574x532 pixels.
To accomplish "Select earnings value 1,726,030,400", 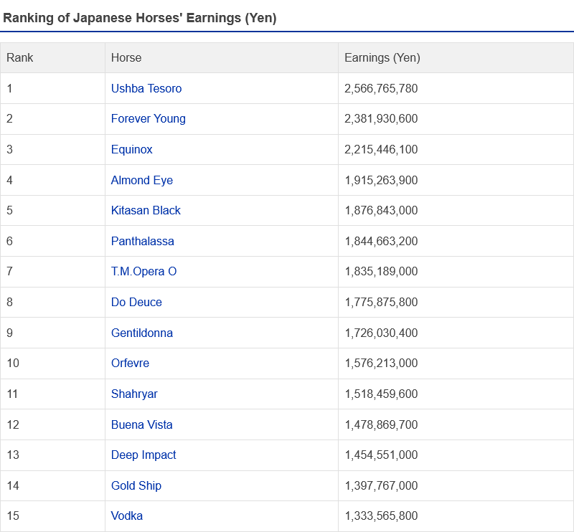I will pyautogui.click(x=381, y=333).
